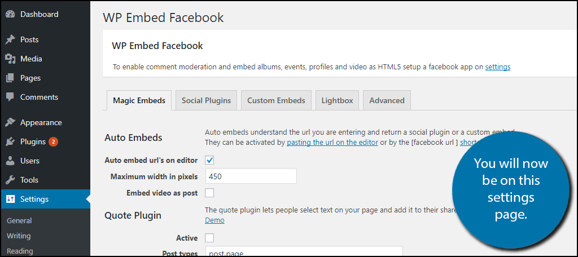Click the Pages icon in sidebar
Image resolution: width=578 pixels, height=257 pixels.
[x=10, y=78]
